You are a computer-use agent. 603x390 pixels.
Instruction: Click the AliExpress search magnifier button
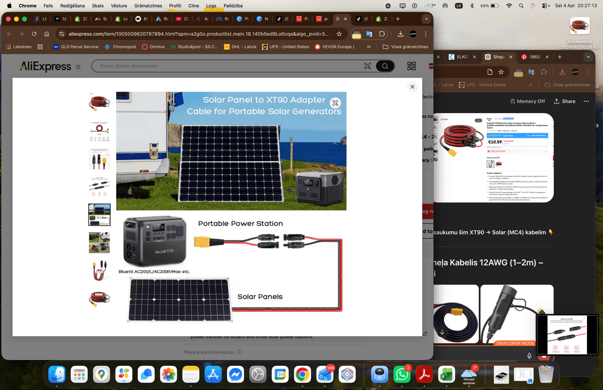(x=385, y=66)
